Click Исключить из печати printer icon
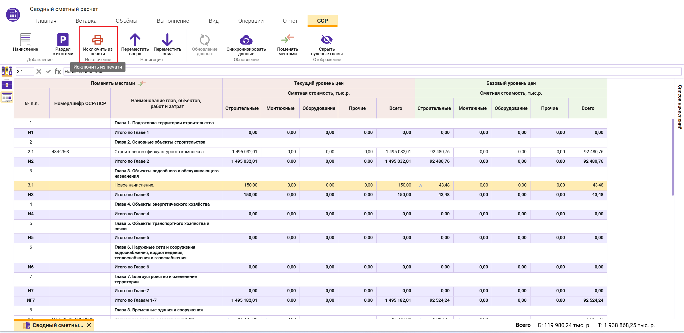The height and width of the screenshot is (333, 684). pos(97,40)
